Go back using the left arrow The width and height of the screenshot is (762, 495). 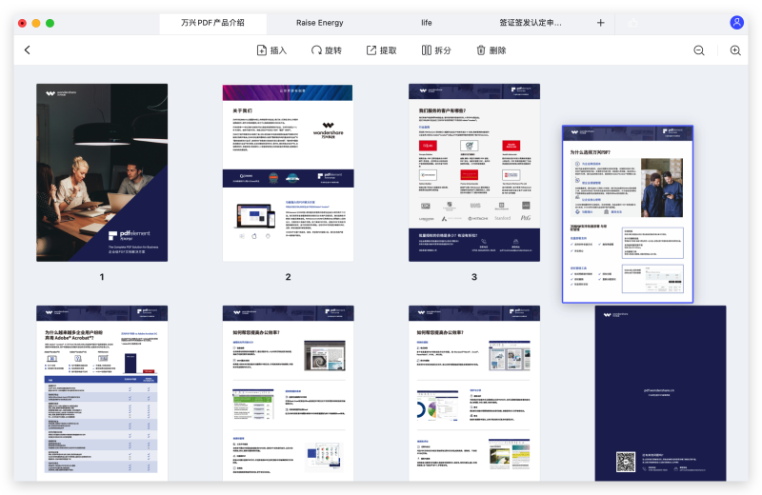pos(27,50)
